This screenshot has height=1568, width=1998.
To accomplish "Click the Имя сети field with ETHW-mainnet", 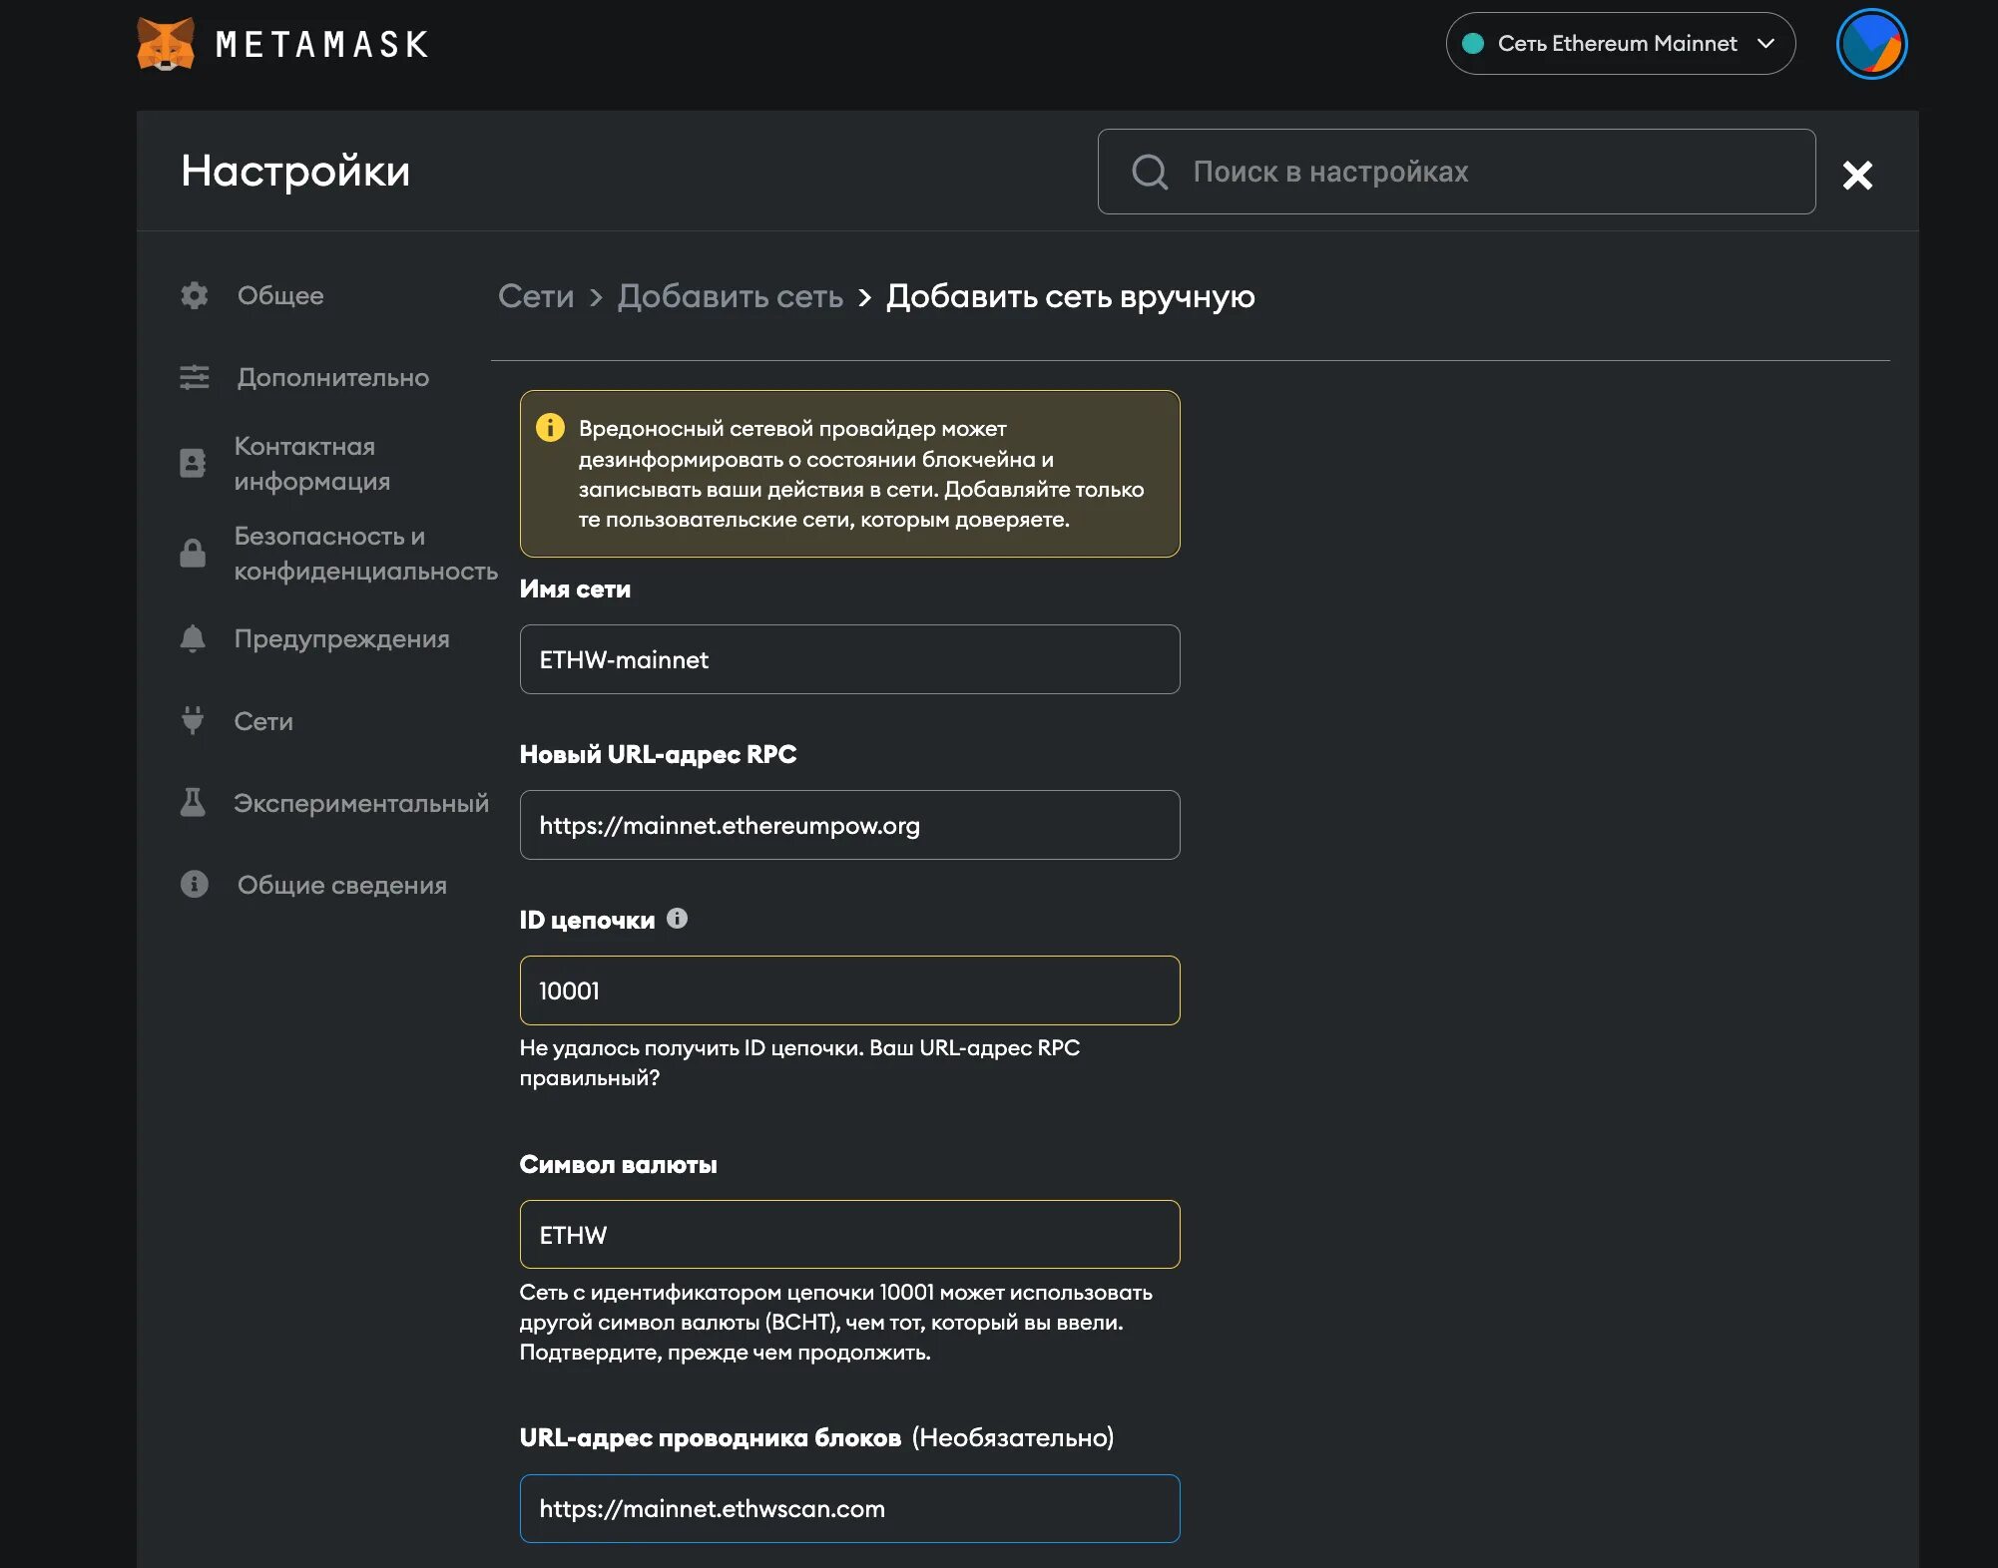I will pyautogui.click(x=849, y=659).
